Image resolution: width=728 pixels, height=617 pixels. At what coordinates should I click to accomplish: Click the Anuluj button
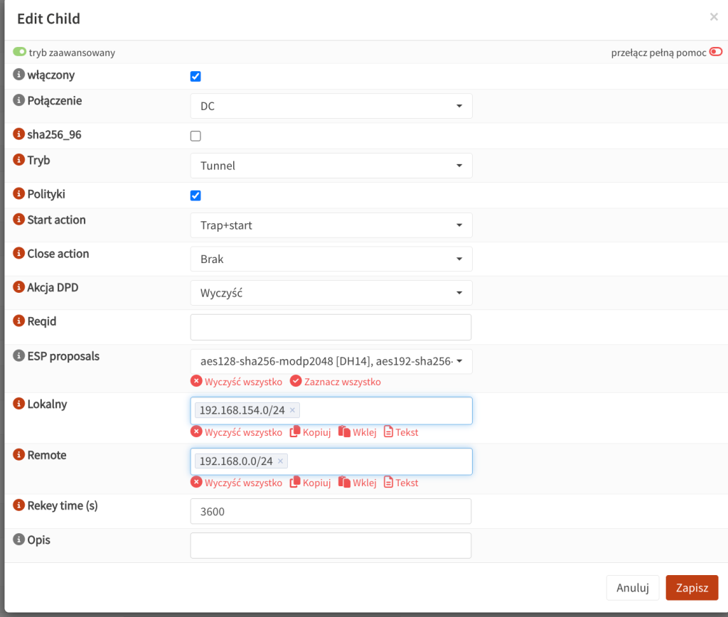point(632,588)
